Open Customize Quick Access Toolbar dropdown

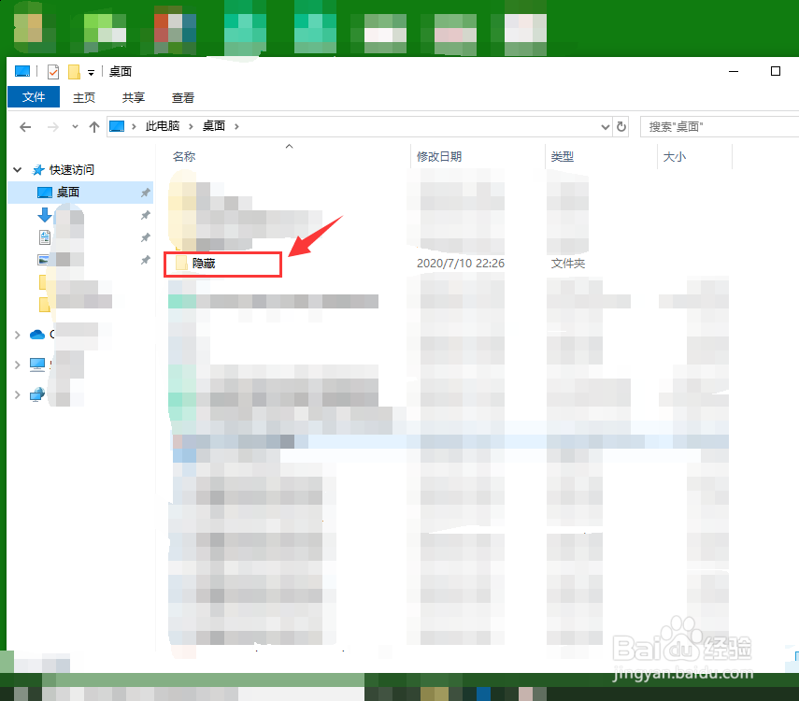tap(91, 72)
